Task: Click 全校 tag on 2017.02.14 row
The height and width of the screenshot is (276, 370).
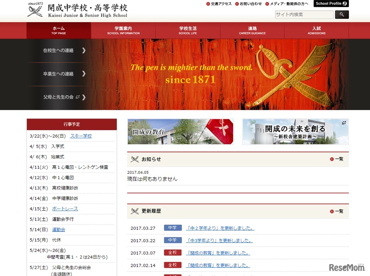Action: (173, 265)
